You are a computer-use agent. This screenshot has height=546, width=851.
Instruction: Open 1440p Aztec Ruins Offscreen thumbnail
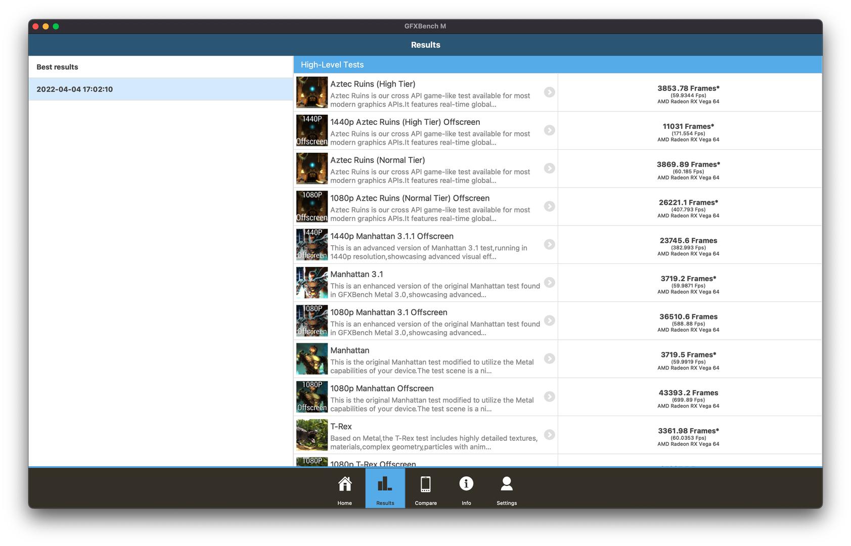[312, 130]
